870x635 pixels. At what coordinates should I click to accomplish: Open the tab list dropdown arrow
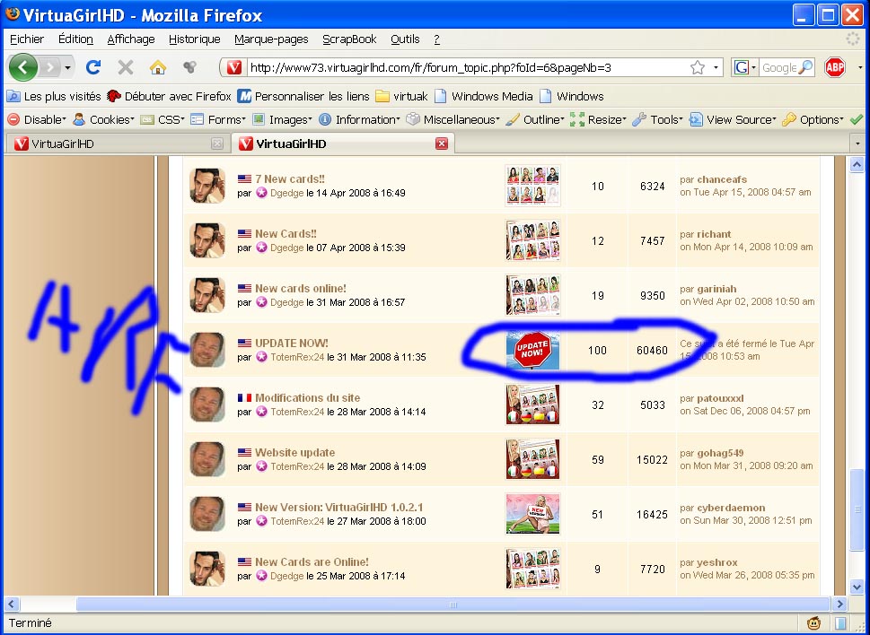click(858, 144)
